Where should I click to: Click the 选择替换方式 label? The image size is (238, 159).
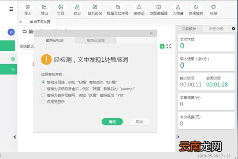click(52, 74)
